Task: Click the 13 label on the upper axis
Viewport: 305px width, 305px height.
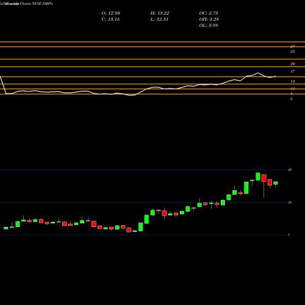Action: [x=292, y=81]
